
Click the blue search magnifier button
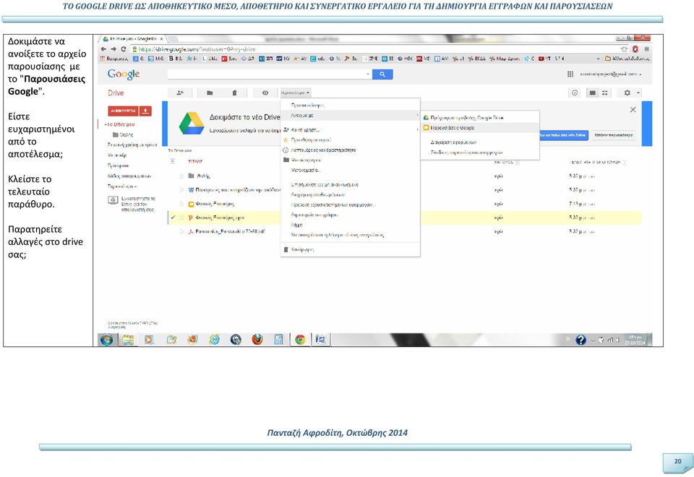[x=382, y=74]
